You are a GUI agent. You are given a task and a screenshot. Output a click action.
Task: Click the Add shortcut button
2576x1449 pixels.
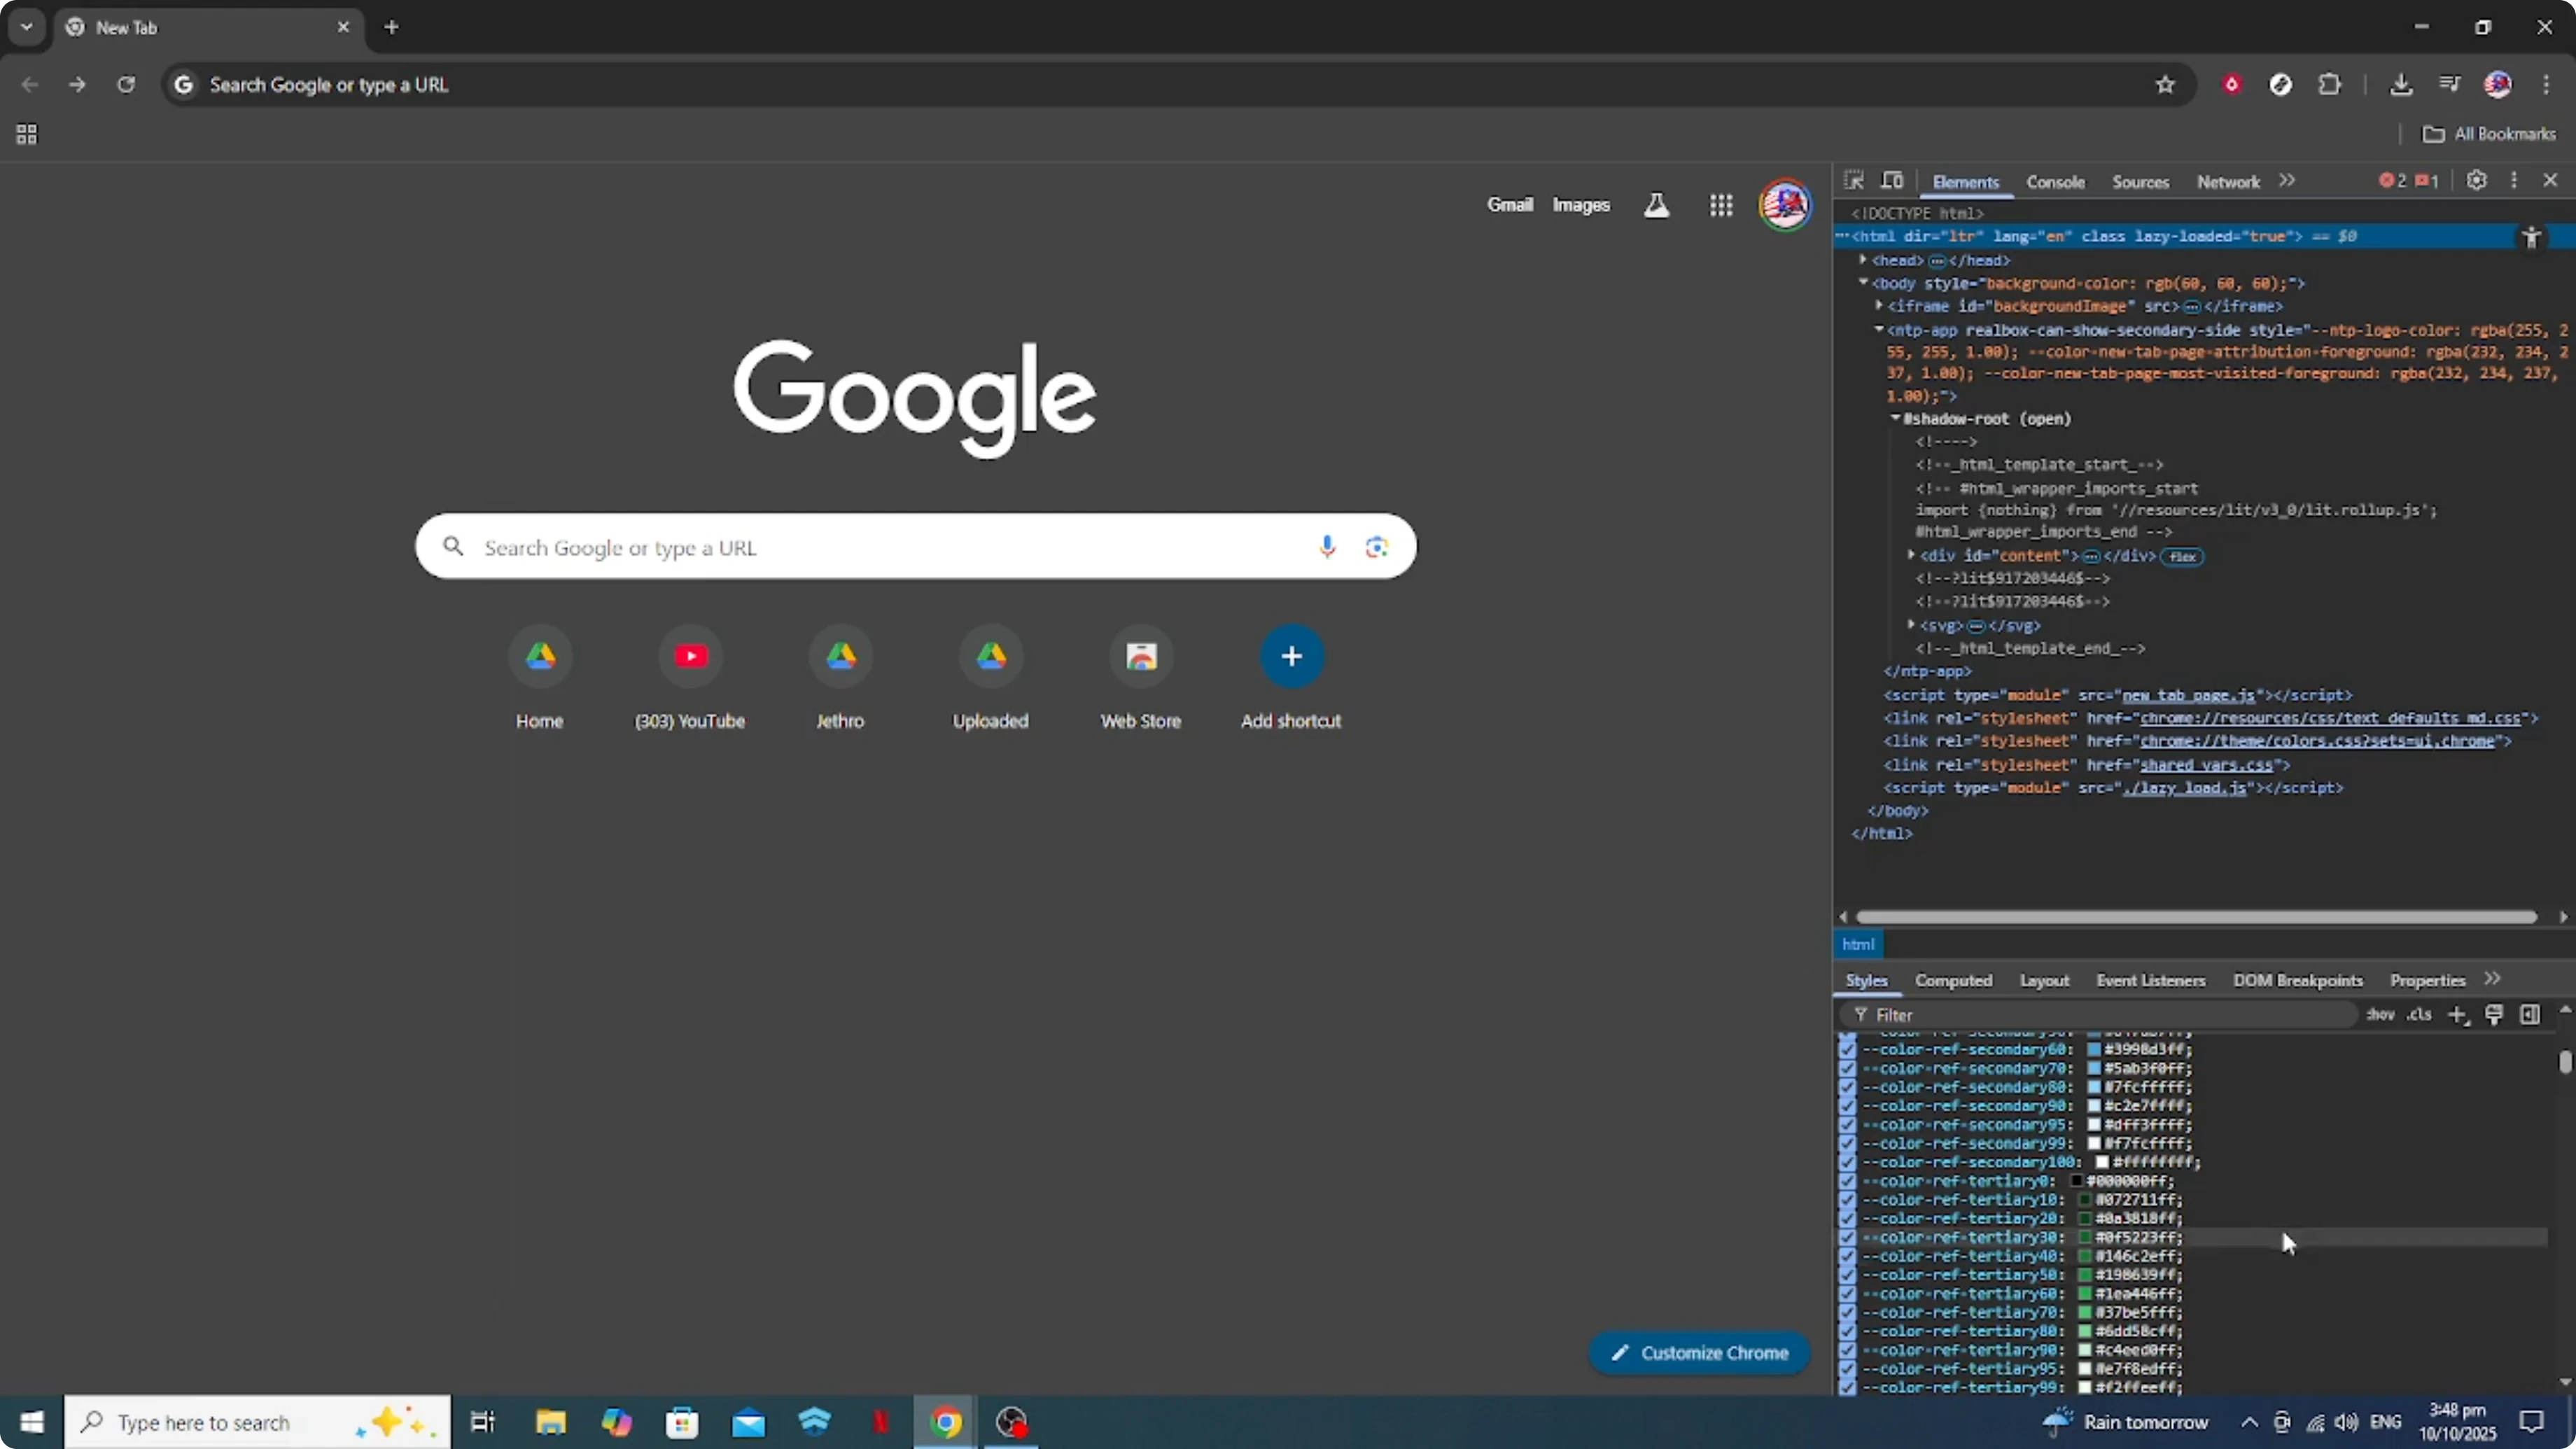coord(1291,678)
